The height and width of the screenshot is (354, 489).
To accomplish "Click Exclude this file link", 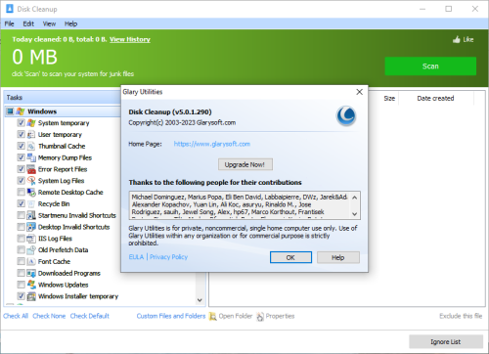I will point(461,316).
